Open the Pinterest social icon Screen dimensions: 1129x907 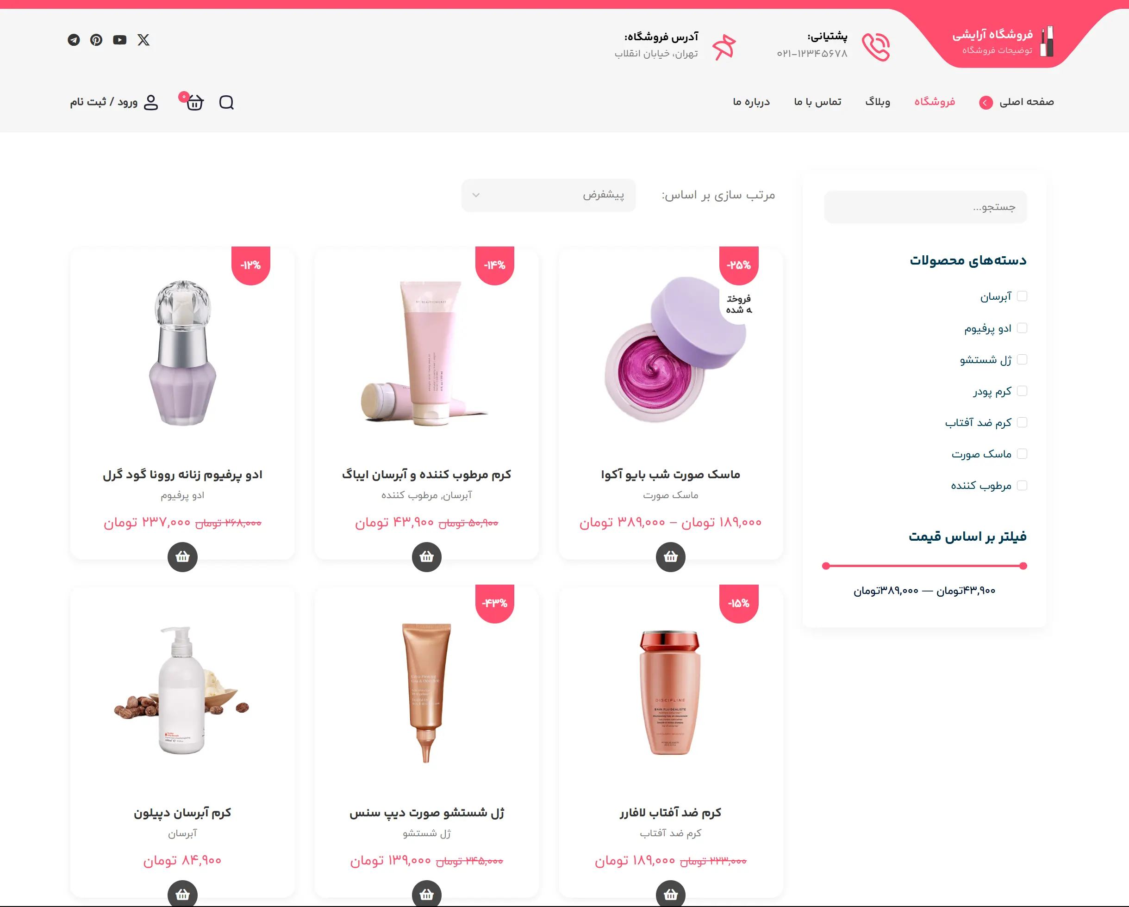pyautogui.click(x=96, y=40)
